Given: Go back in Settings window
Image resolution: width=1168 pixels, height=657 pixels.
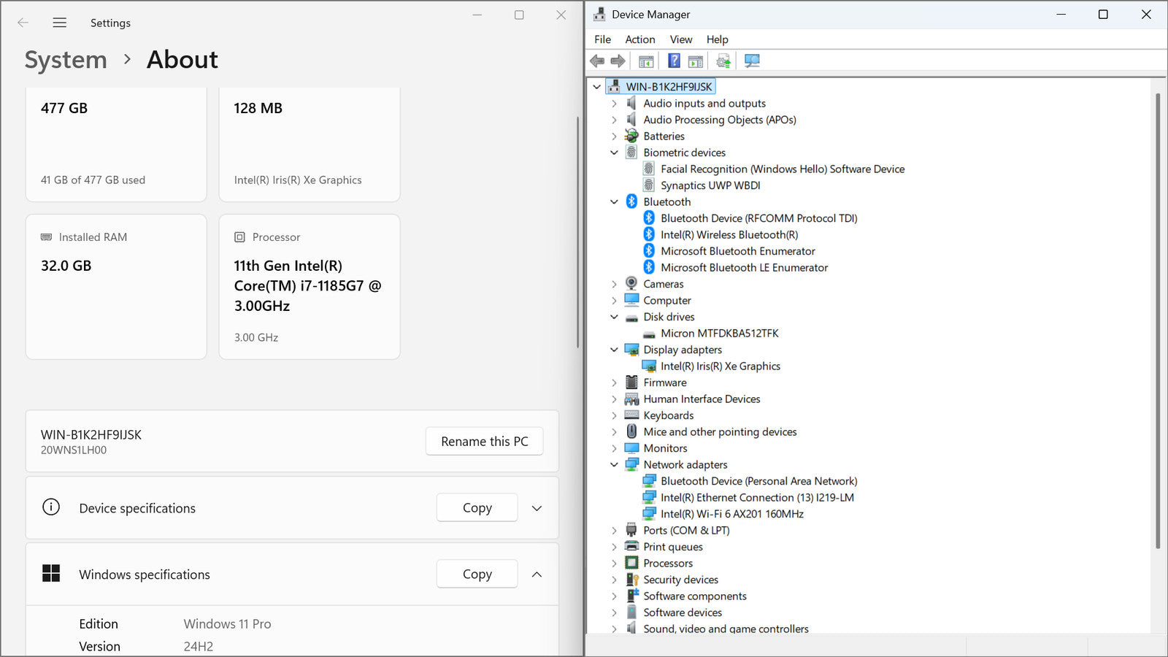Looking at the screenshot, I should point(23,23).
